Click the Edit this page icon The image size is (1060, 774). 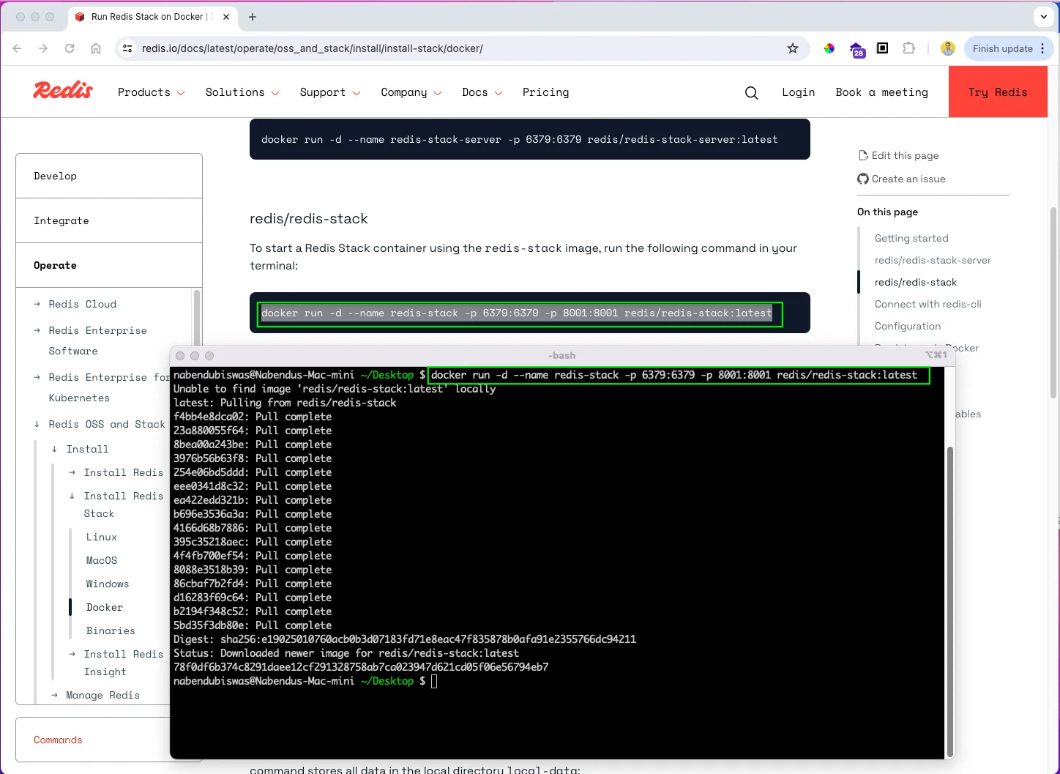click(863, 155)
